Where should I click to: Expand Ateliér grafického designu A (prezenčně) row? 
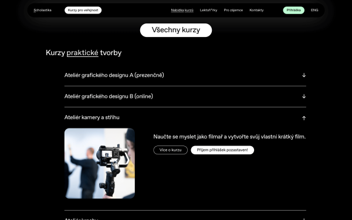click(x=185, y=75)
